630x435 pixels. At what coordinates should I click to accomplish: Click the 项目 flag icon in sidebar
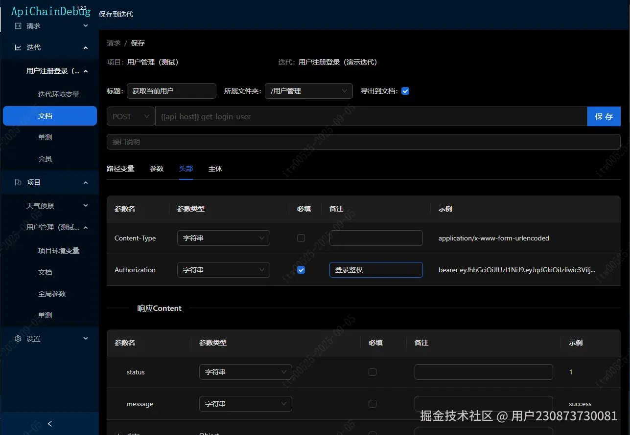(18, 182)
